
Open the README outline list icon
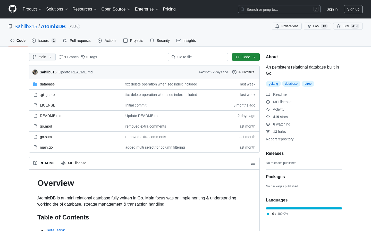tap(253, 163)
